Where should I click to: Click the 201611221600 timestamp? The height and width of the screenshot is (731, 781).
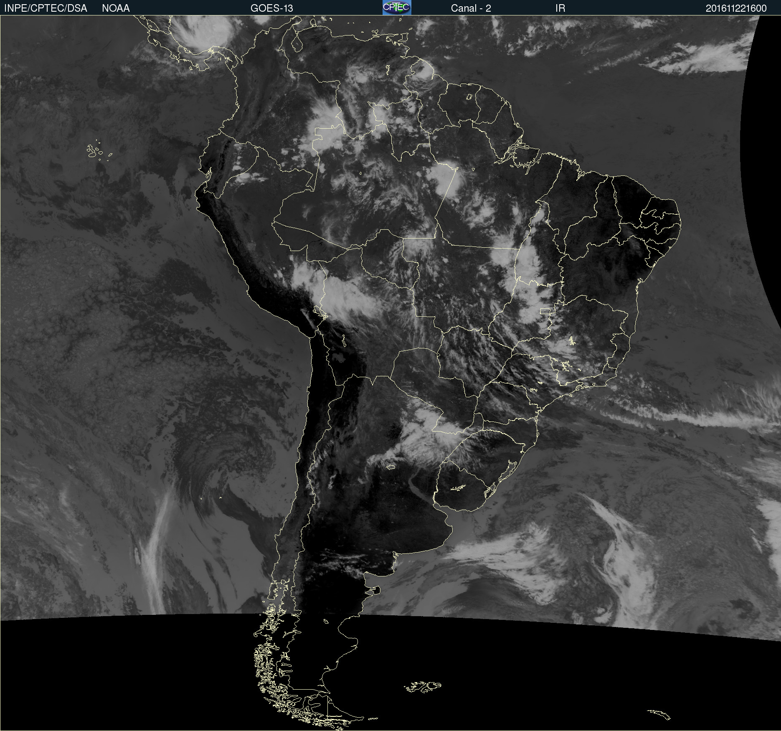736,8
